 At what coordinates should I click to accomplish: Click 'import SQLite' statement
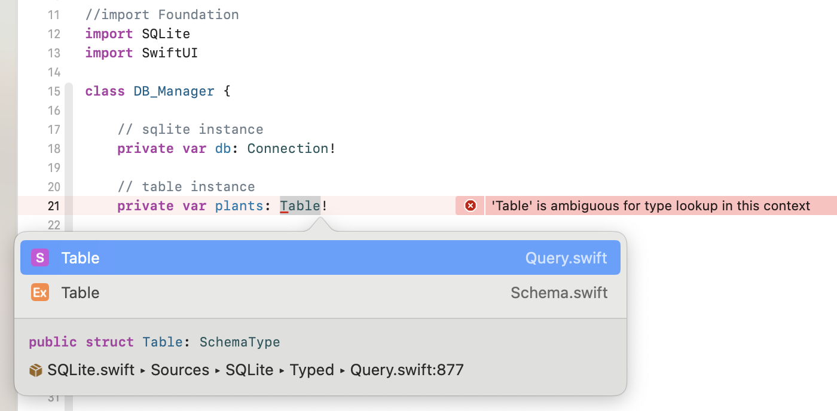pyautogui.click(x=138, y=33)
